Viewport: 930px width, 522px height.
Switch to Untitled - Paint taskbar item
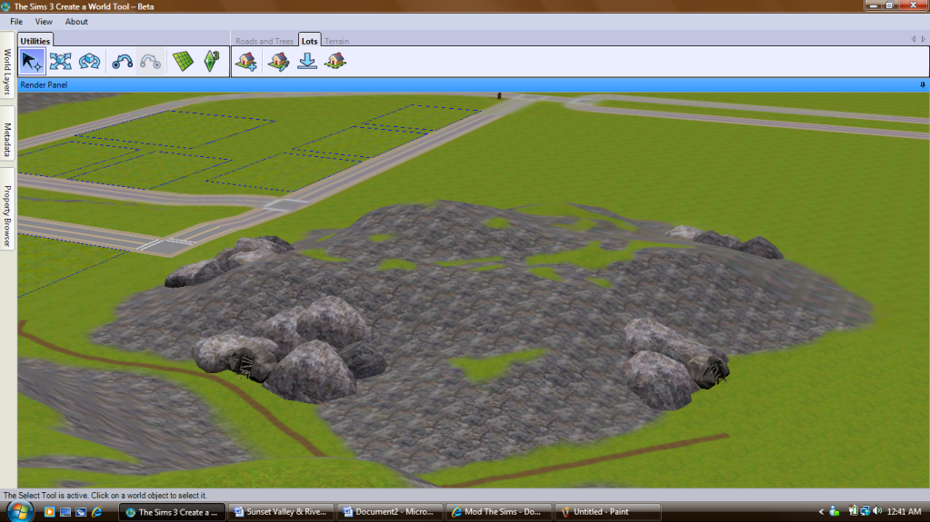tap(607, 512)
